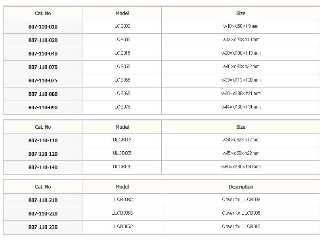Click model ULCB005 in the second table
Viewport: 325px width, 240px height.
122,153
